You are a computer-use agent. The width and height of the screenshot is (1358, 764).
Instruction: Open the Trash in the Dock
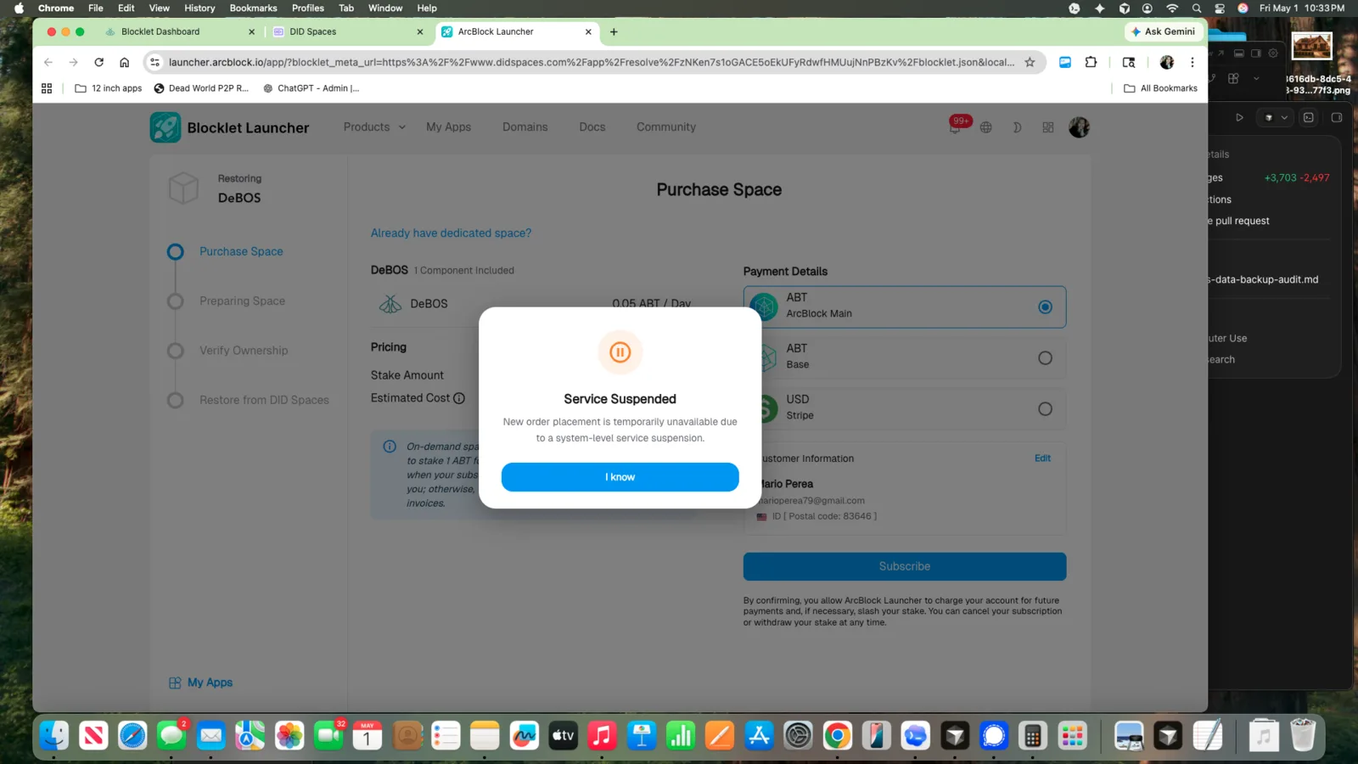(1303, 735)
